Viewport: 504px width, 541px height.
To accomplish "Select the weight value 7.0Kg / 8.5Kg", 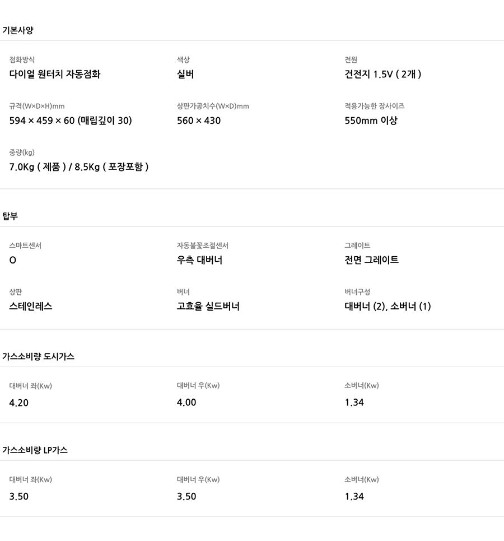I will tap(79, 167).
